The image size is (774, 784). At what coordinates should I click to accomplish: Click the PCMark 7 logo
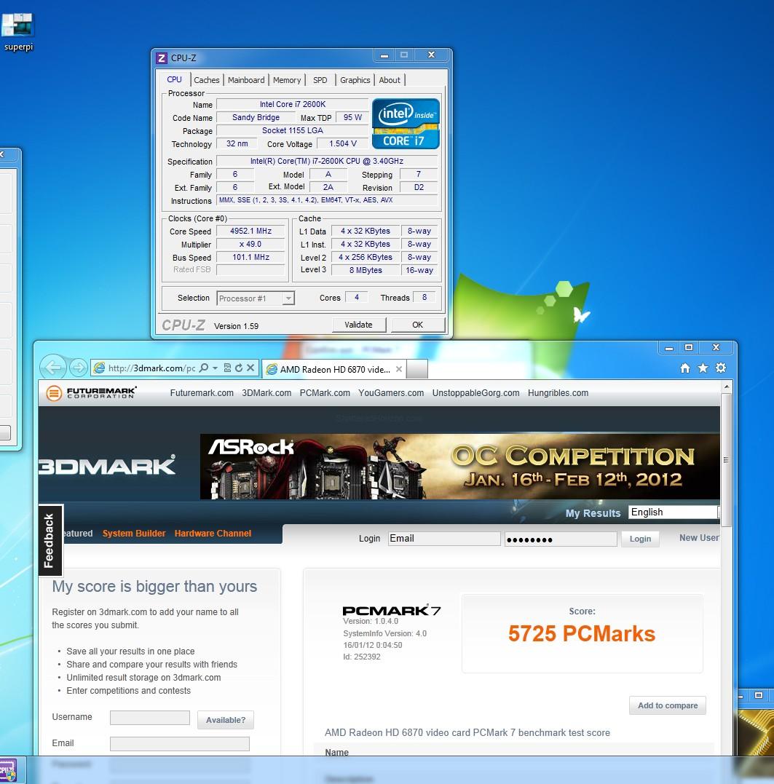pos(391,611)
